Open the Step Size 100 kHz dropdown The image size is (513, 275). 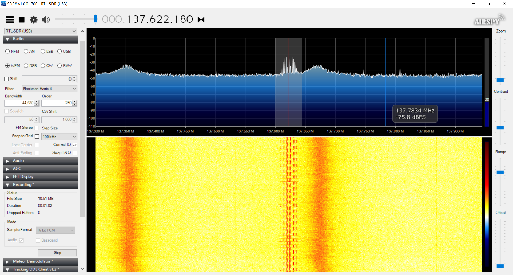click(x=59, y=137)
